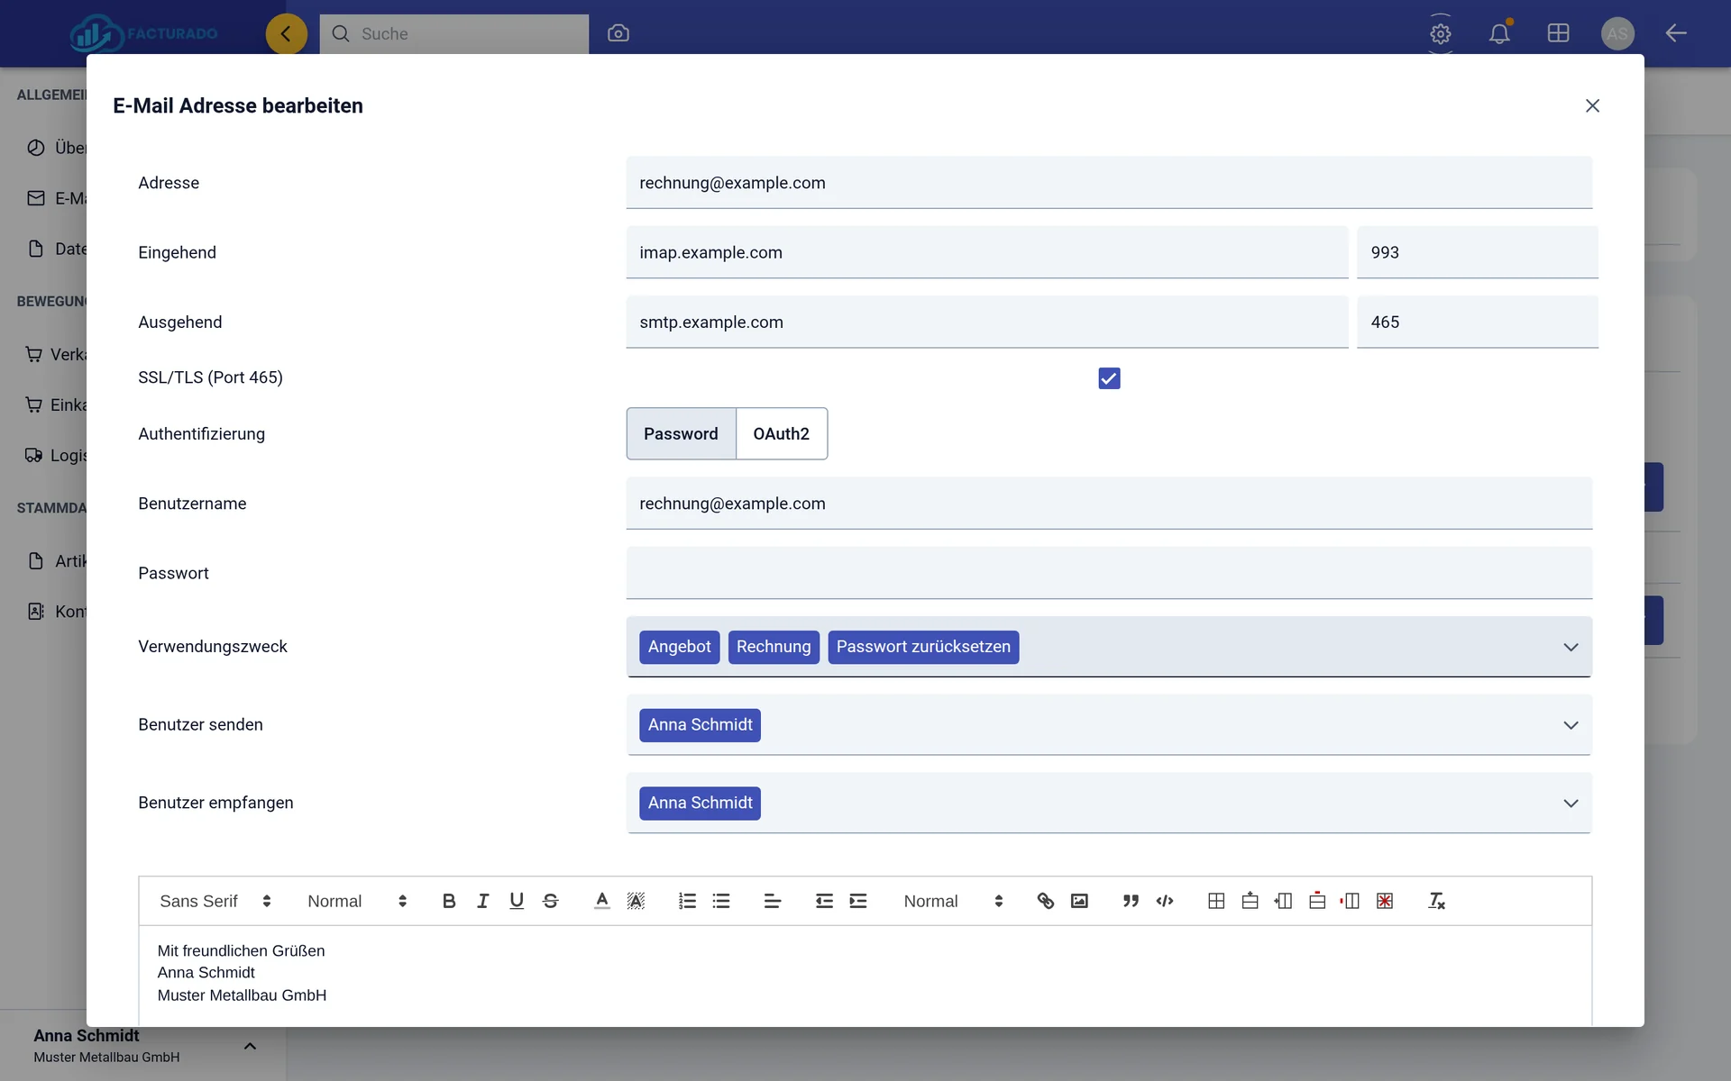Uncheck the SSL/TLS (Port 465) checkbox
This screenshot has height=1081, width=1731.
click(x=1109, y=378)
